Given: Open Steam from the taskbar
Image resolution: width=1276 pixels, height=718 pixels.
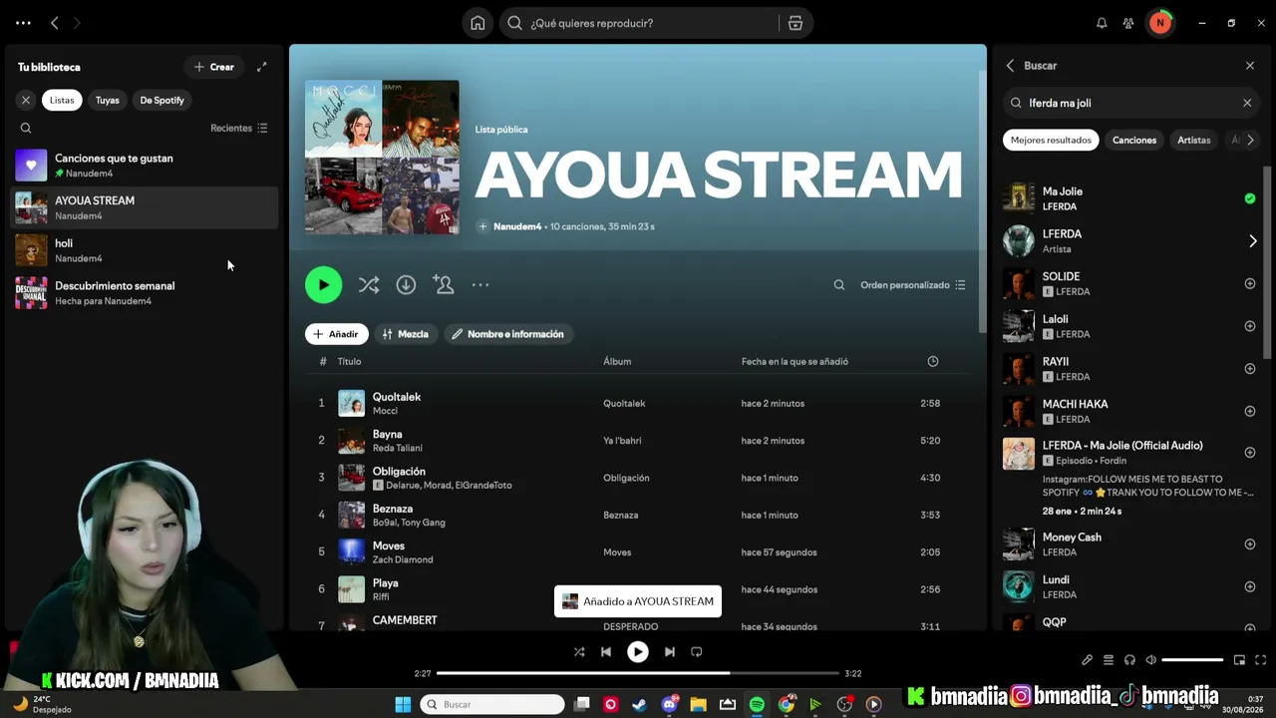Looking at the screenshot, I should coord(639,705).
